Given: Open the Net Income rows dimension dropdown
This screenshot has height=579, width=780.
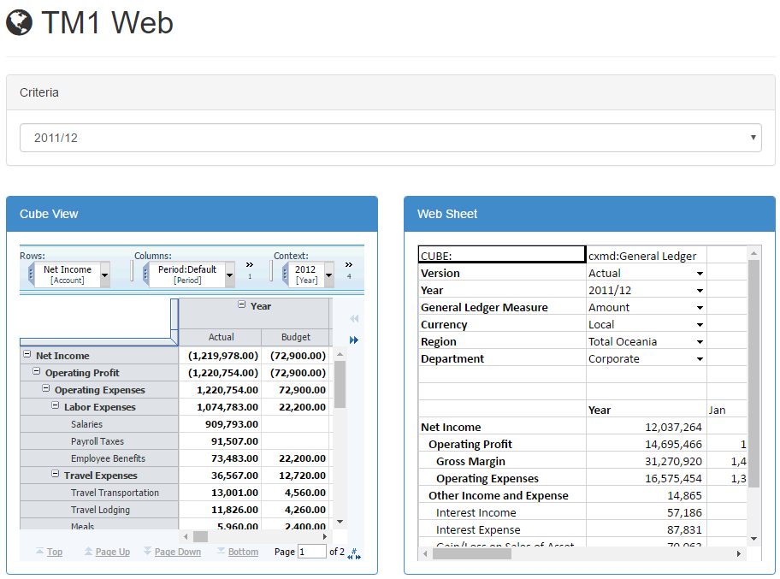Looking at the screenshot, I should coord(104,275).
